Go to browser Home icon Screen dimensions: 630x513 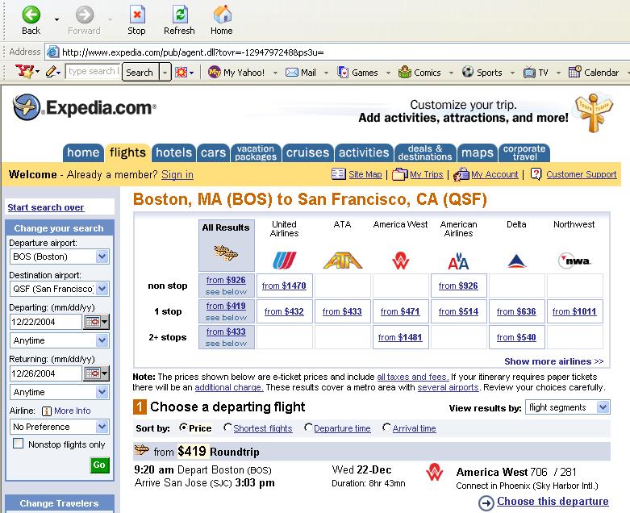[x=222, y=15]
